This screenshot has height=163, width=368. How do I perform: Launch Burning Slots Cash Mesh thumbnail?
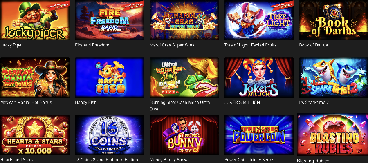(x=184, y=78)
